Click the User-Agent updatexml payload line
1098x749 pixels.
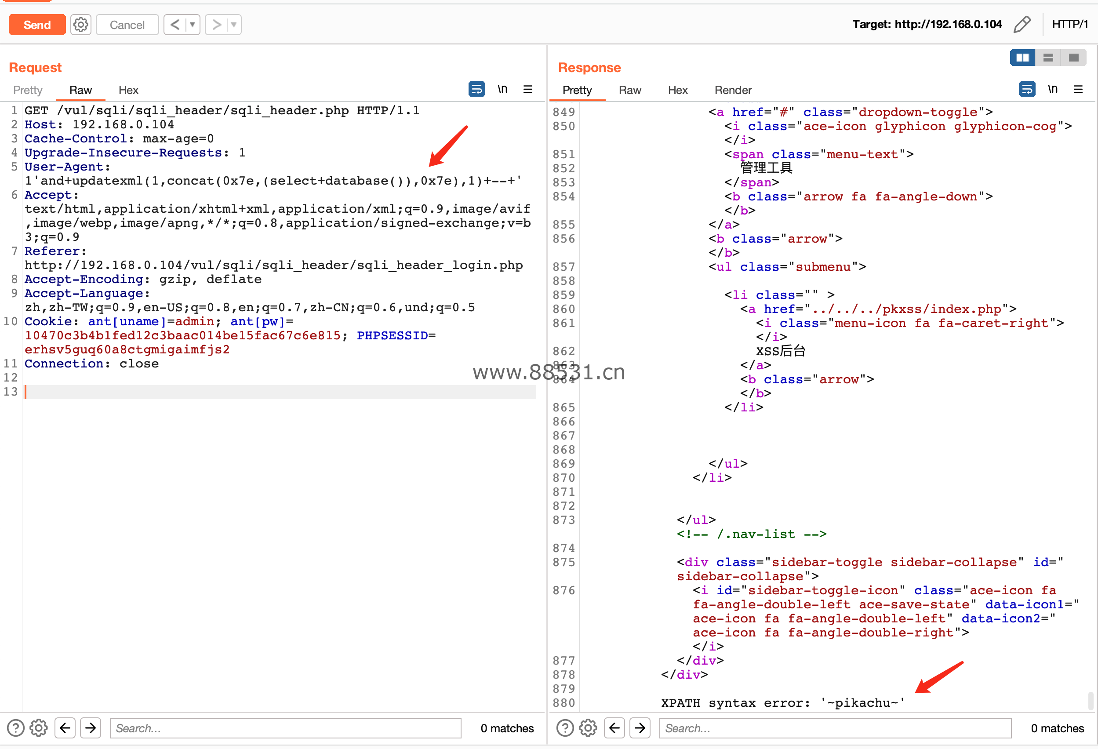click(x=273, y=181)
